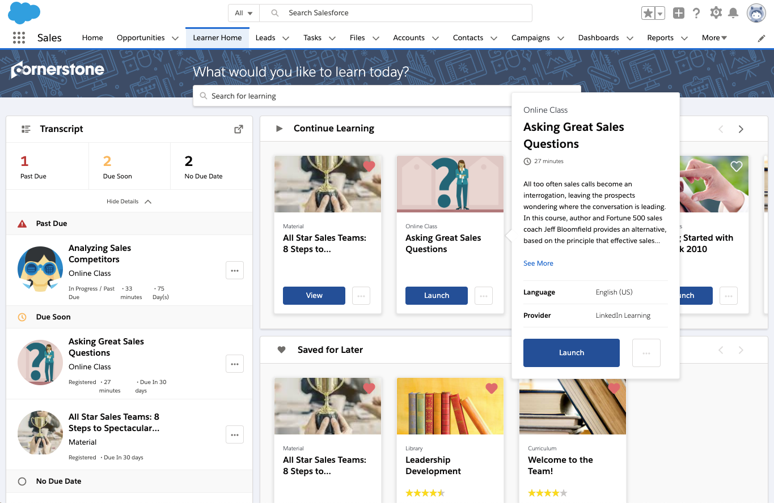
Task: Click the edit navigation pencil icon
Action: pyautogui.click(x=762, y=39)
